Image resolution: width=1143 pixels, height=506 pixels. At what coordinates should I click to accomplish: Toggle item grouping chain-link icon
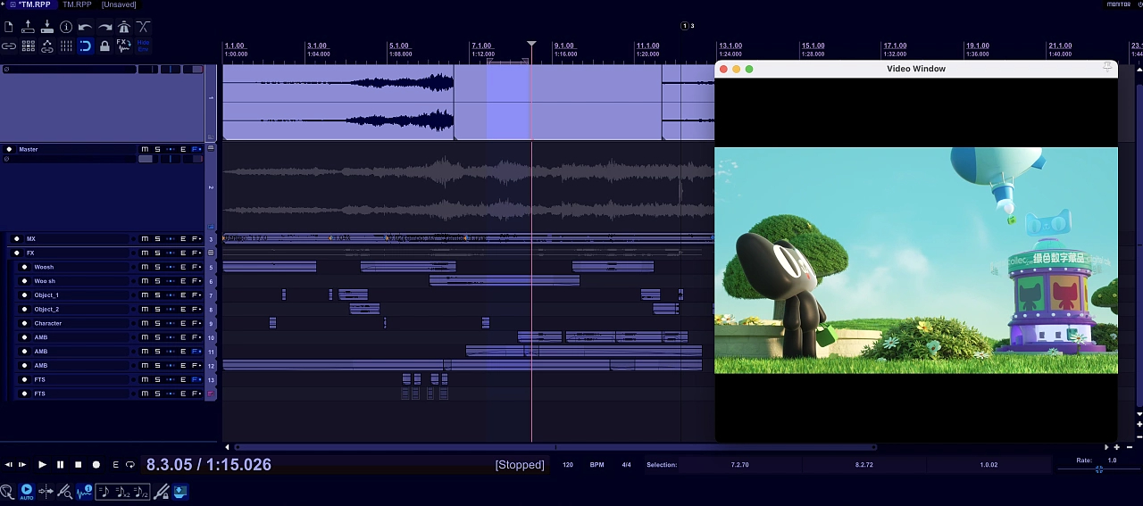click(x=8, y=46)
